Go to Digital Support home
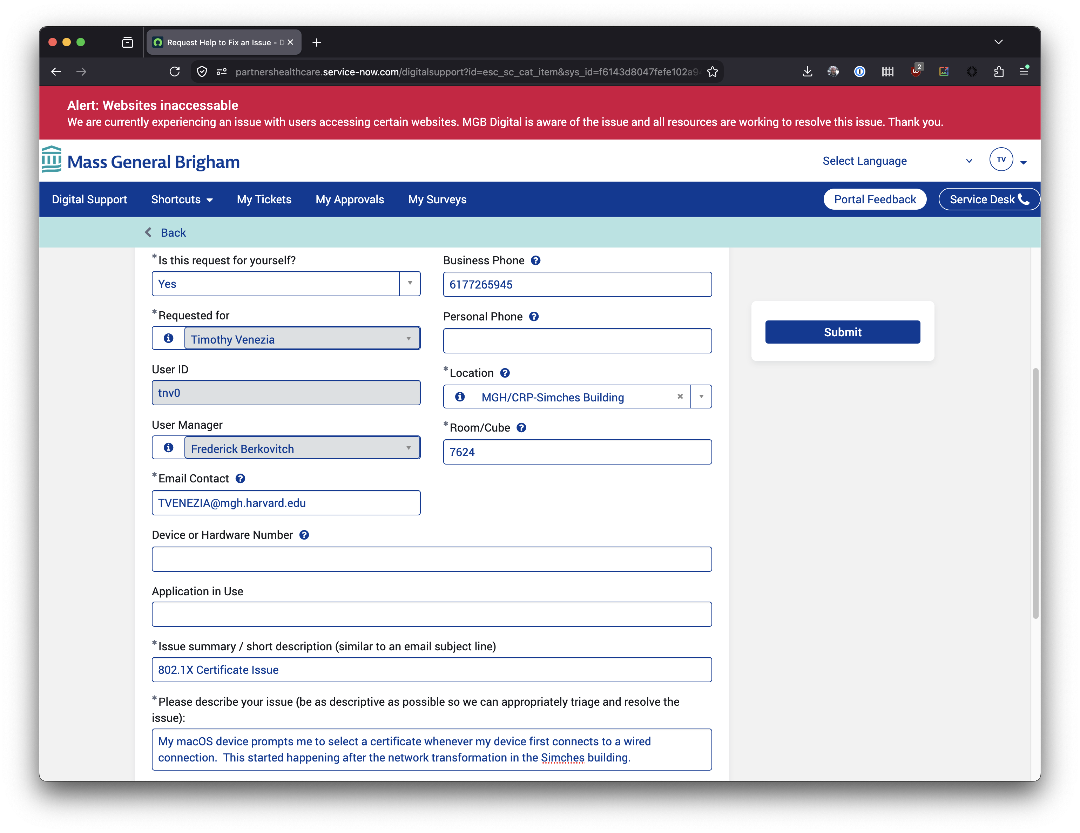The height and width of the screenshot is (833, 1080). click(89, 199)
